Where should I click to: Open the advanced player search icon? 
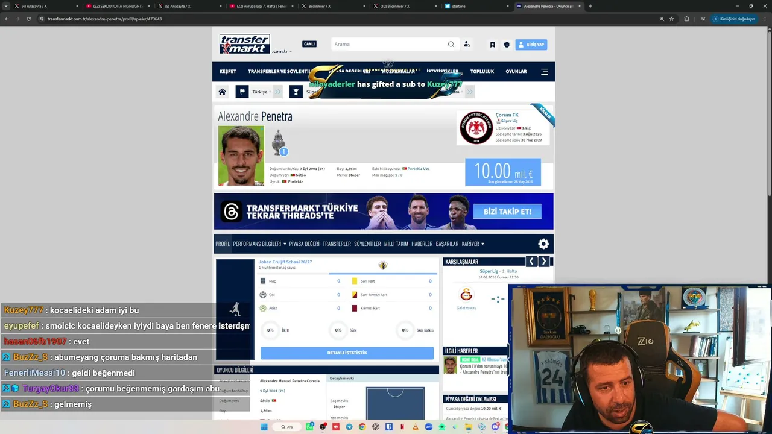(467, 44)
